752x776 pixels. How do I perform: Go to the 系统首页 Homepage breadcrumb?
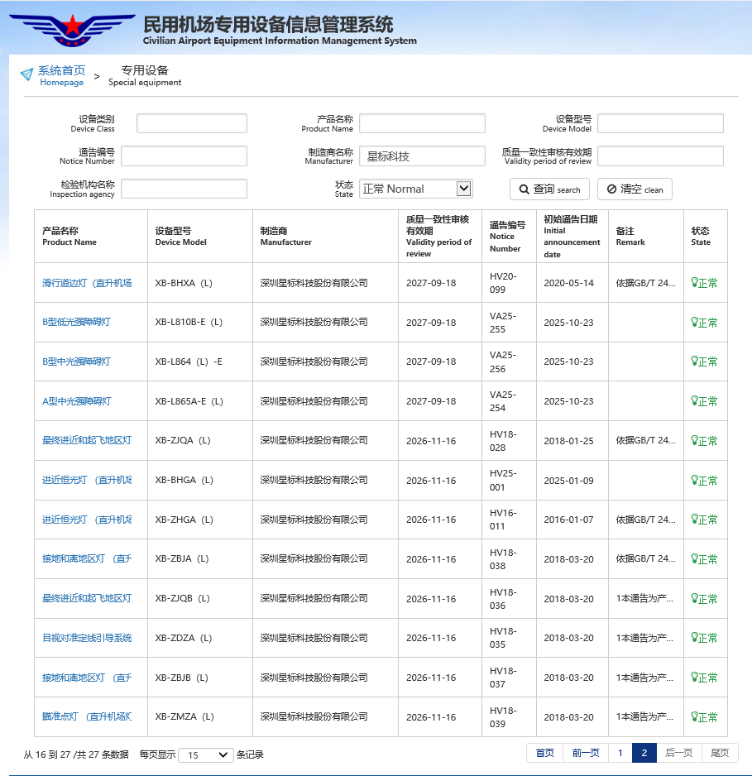(x=62, y=76)
